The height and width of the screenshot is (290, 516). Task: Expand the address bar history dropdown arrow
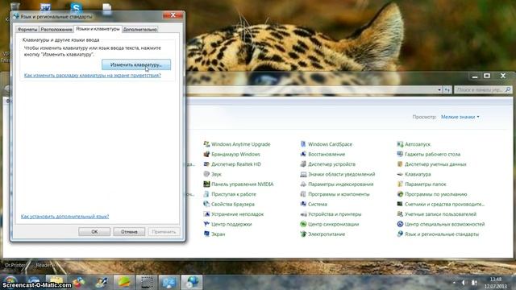[439, 89]
